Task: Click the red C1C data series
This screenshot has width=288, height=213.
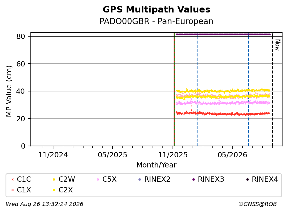Action: pyautogui.click(x=223, y=113)
